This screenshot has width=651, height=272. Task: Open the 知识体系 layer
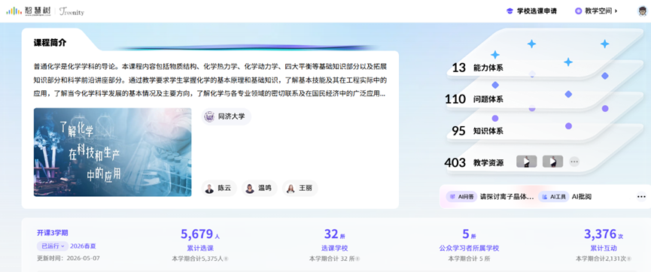pyautogui.click(x=488, y=131)
